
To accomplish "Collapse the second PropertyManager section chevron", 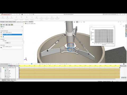I will coord(22,39).
